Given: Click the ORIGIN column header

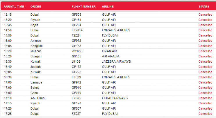Looking at the screenshot, I should point(36,7).
